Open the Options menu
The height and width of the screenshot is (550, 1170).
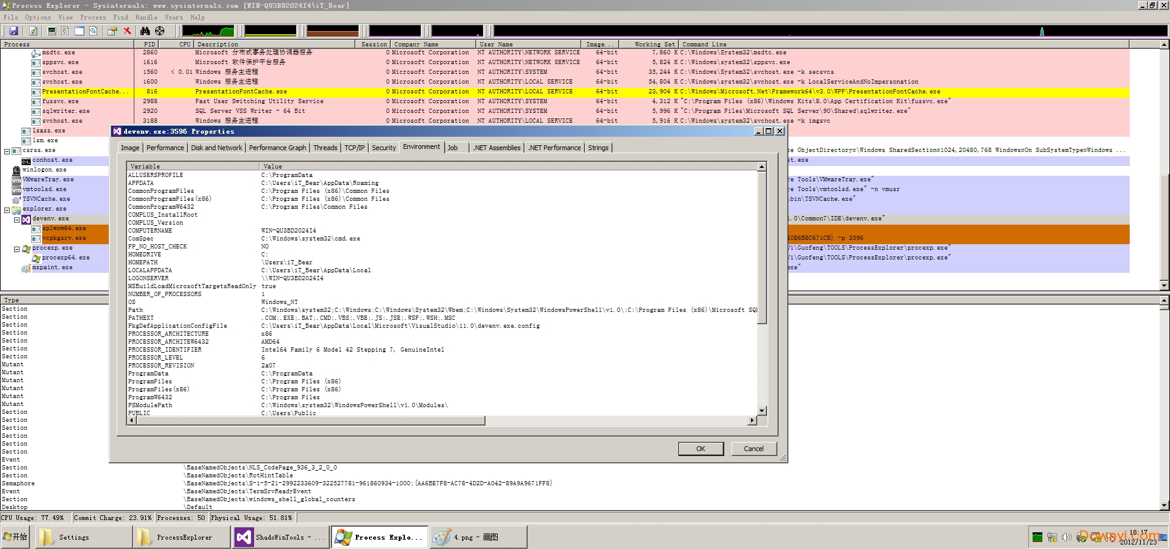tap(38, 17)
